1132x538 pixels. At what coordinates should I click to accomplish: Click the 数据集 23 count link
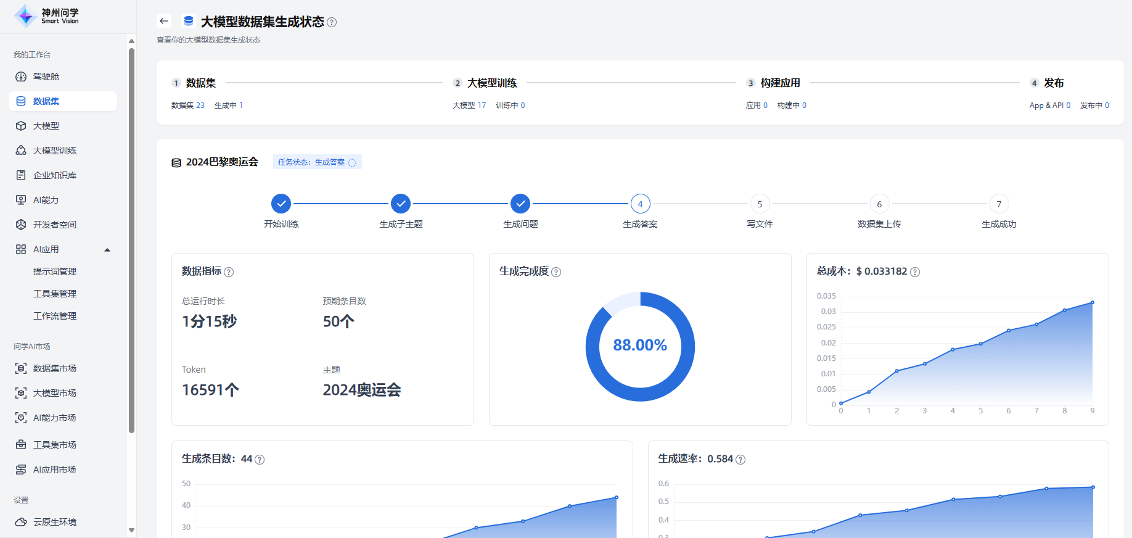(188, 106)
